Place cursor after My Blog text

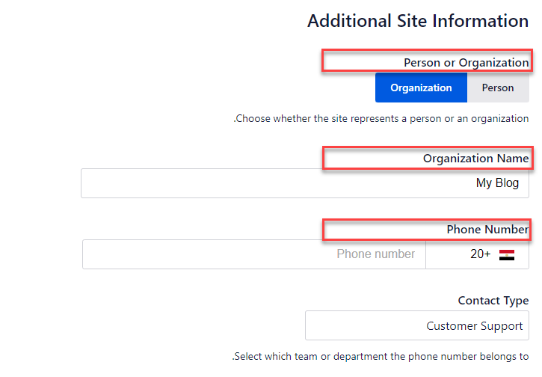pyautogui.click(x=520, y=183)
